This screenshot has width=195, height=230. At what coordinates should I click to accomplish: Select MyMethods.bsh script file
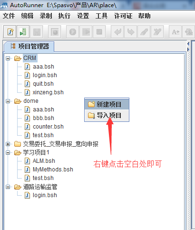point(53,170)
